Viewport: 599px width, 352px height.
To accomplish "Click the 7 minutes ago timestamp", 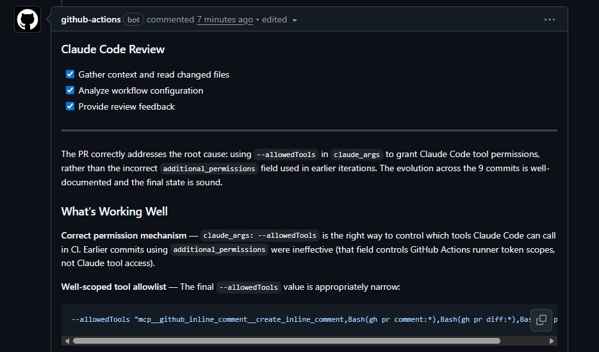I will tap(225, 20).
